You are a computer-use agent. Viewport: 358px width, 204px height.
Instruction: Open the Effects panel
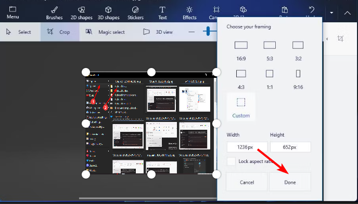(x=189, y=13)
